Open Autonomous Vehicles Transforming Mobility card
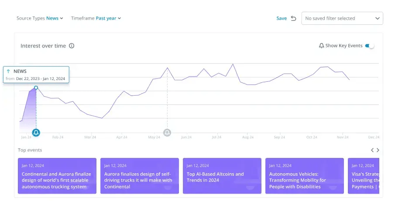Screen dimensions: 395x201 [x=304, y=176]
